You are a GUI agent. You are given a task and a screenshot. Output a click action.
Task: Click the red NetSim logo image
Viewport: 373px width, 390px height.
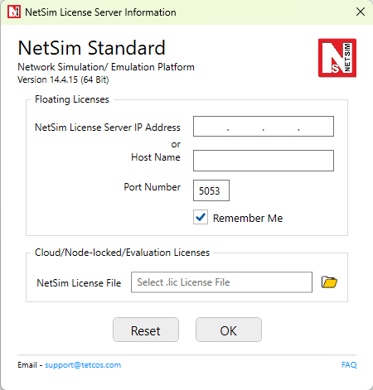click(337, 58)
